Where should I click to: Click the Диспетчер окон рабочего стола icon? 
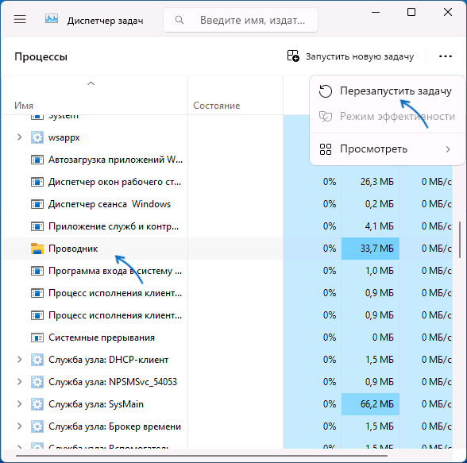click(x=37, y=182)
